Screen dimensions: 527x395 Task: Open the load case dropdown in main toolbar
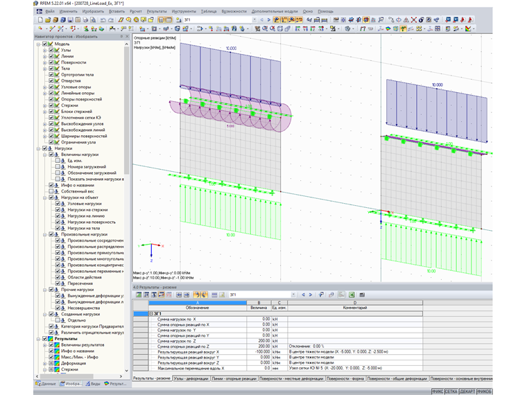pos(254,20)
